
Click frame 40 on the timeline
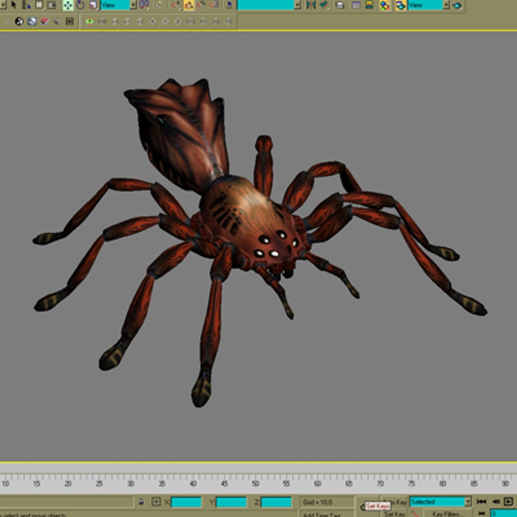click(193, 483)
